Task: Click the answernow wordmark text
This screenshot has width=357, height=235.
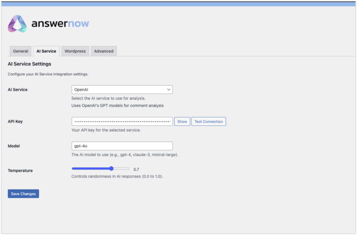Action: [x=60, y=23]
